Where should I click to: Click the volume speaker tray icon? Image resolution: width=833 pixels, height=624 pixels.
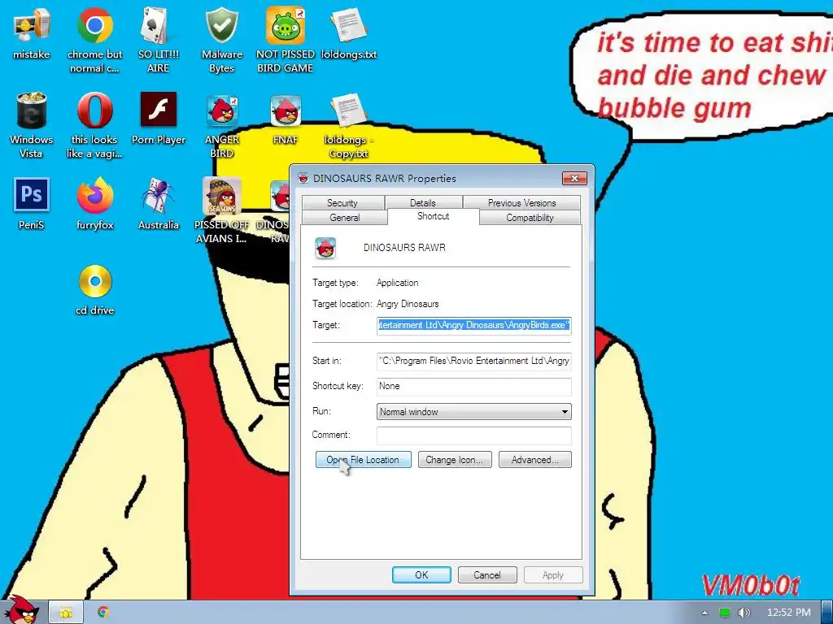(744, 613)
